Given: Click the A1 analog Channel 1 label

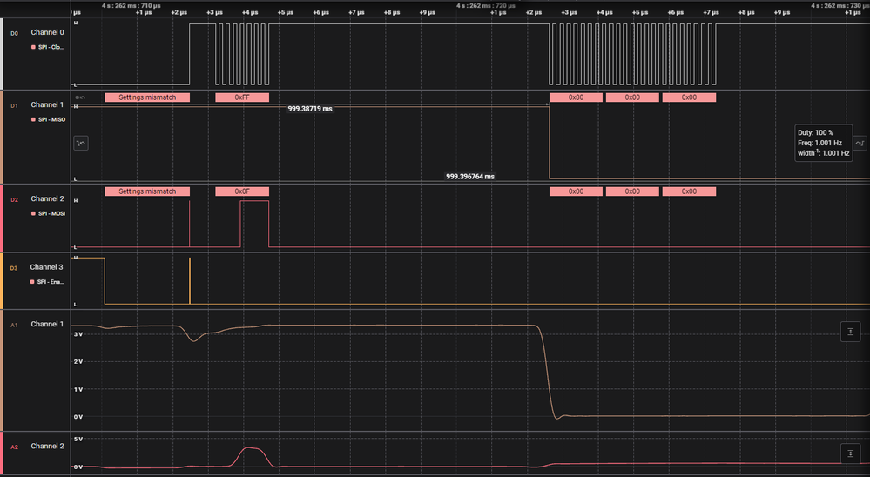Looking at the screenshot, I should tap(47, 324).
